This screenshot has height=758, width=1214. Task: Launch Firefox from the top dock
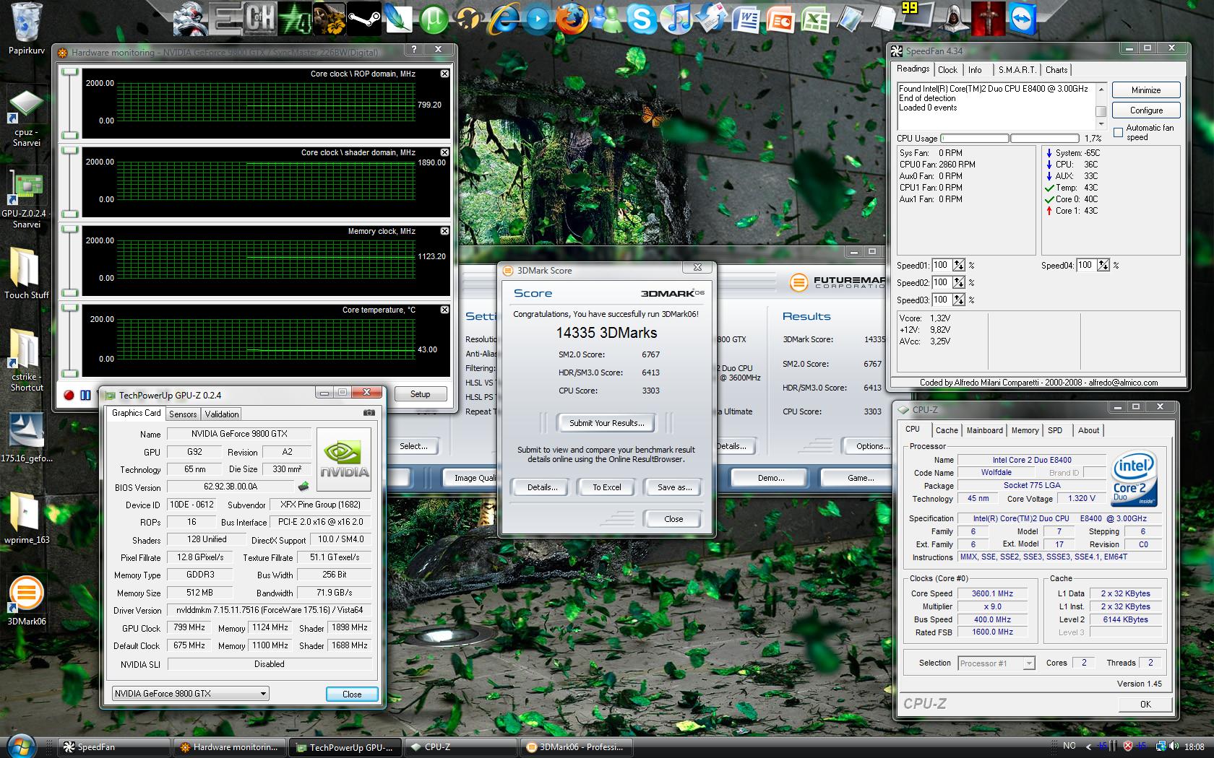(x=572, y=19)
